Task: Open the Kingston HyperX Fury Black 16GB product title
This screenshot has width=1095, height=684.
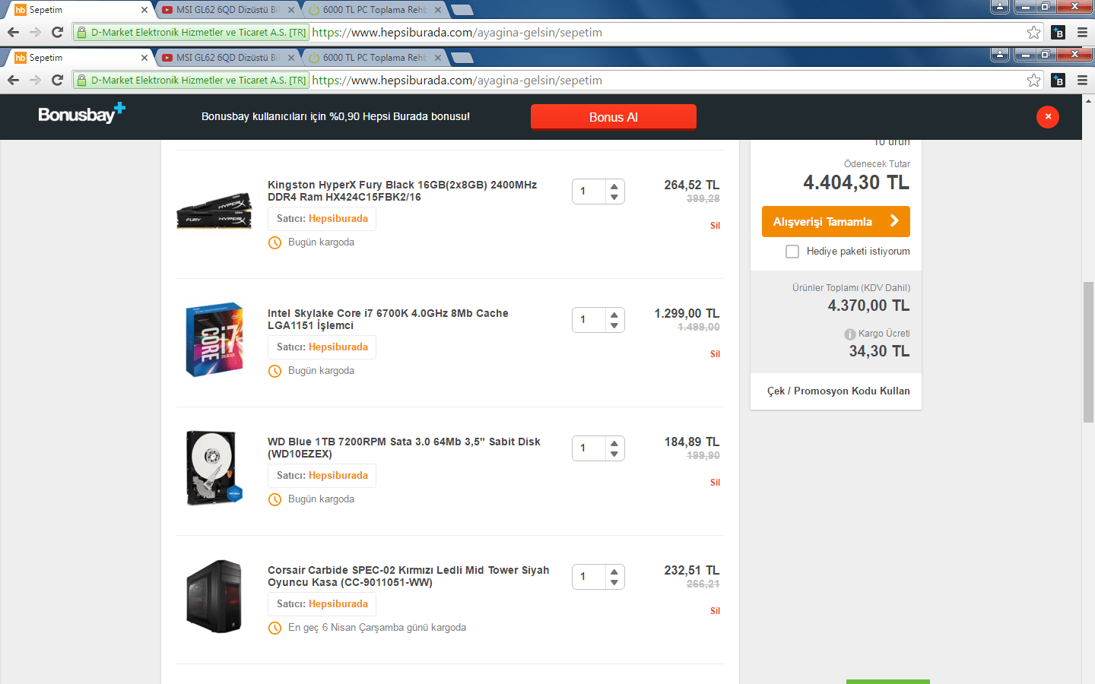Action: click(402, 191)
